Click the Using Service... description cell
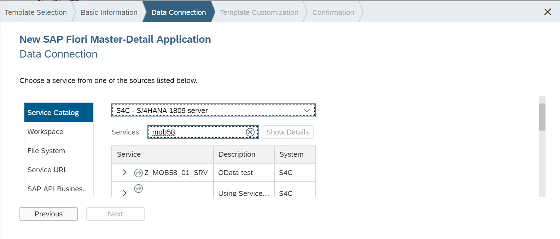560x239 pixels. point(244,193)
